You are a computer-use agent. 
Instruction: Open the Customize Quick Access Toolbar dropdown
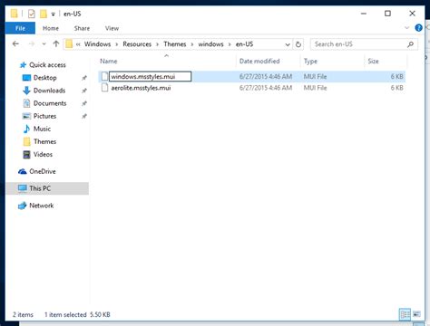coord(53,14)
